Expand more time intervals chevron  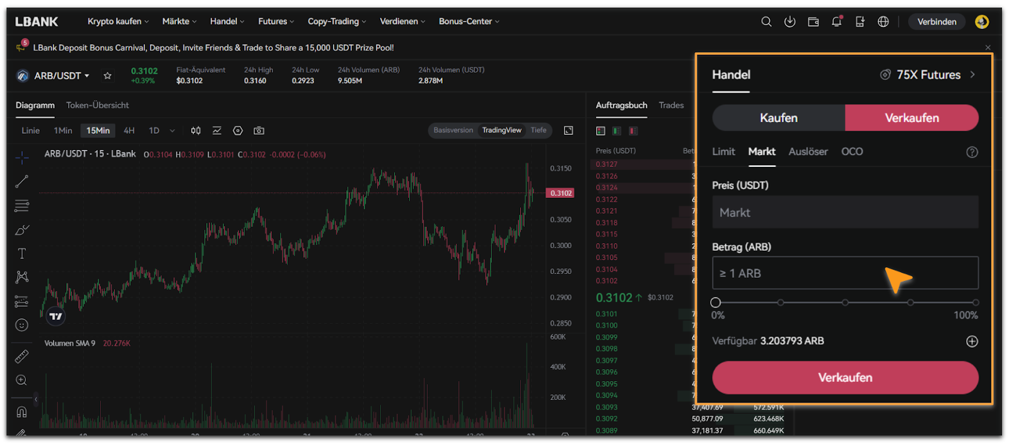click(172, 130)
